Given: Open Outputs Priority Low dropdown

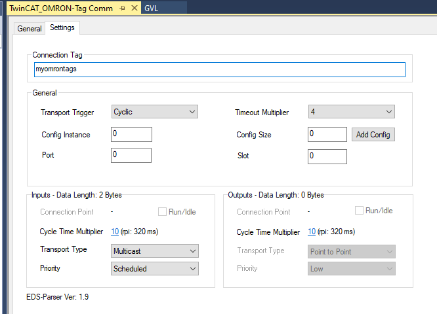Looking at the screenshot, I should tap(352, 269).
